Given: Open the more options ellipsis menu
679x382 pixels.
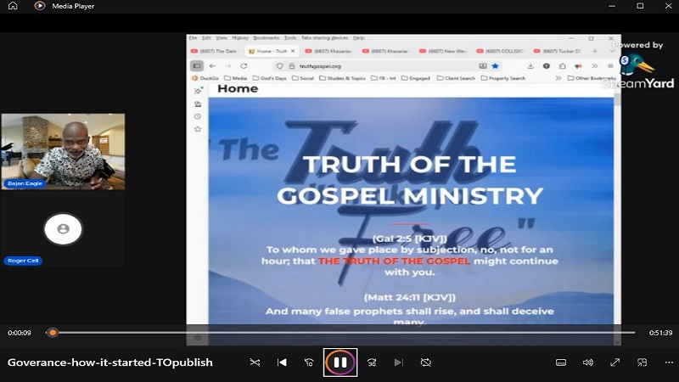Looking at the screenshot, I should coord(669,362).
